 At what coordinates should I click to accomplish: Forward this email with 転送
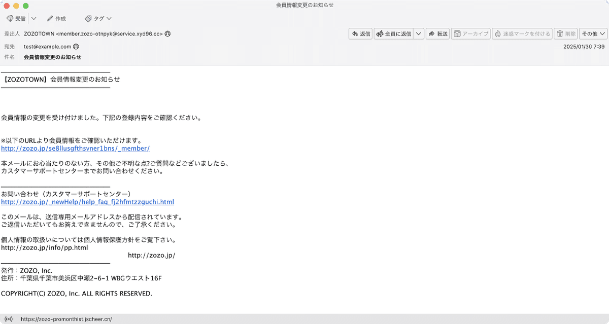coord(438,34)
